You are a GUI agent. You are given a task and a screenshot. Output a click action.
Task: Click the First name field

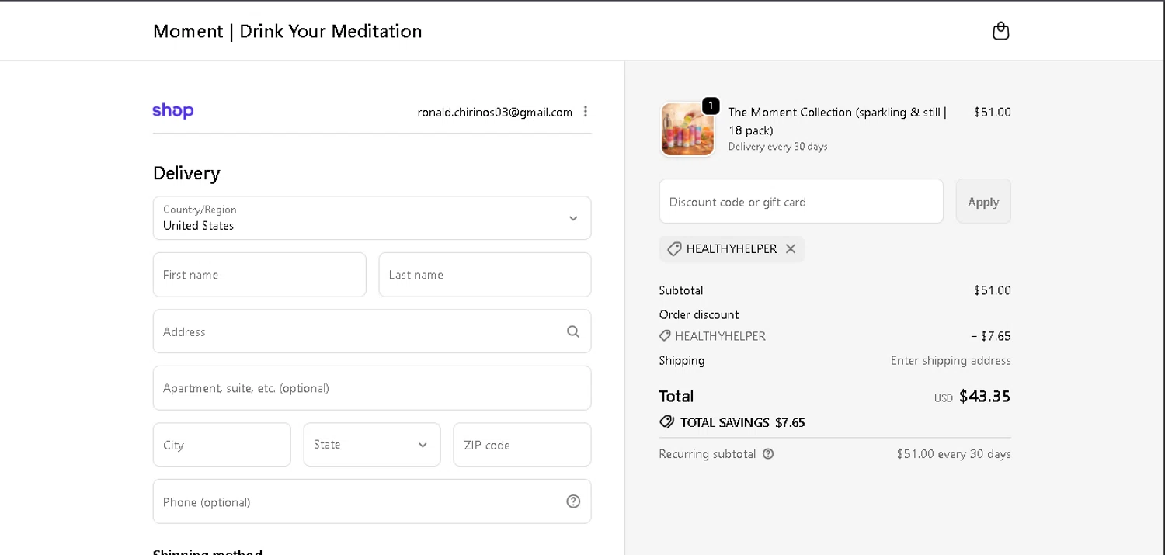click(x=259, y=275)
